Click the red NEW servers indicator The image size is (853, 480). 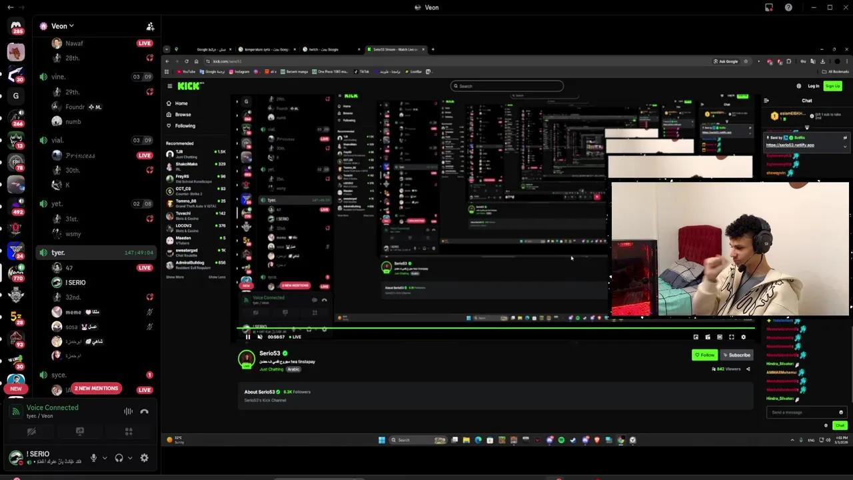tap(16, 389)
